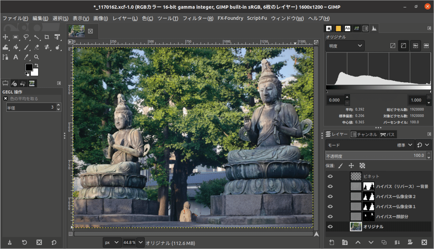Select the Move tool in toolbox

[x=5, y=37]
